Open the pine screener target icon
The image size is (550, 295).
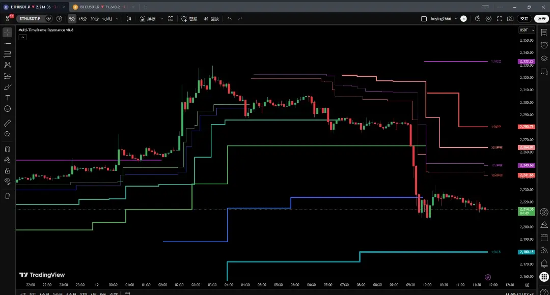pos(544,212)
